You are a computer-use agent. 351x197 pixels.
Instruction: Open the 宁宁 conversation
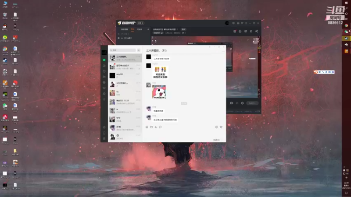coord(125,119)
